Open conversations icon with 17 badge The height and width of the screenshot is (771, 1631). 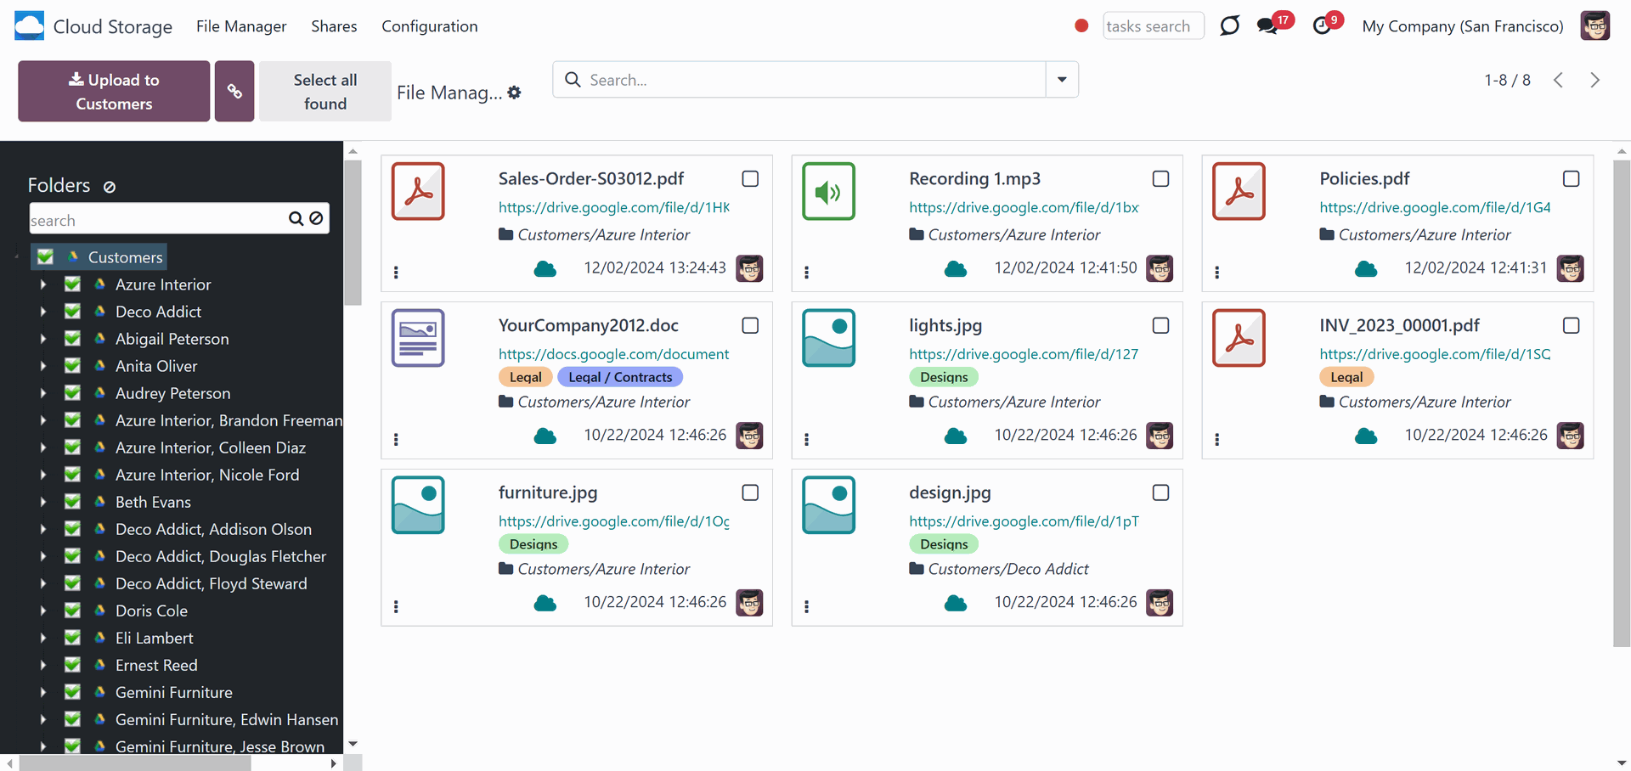[x=1267, y=26]
